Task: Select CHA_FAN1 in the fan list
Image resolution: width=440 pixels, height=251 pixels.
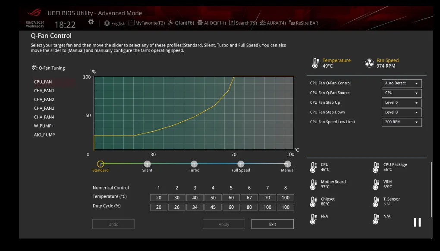Action: [44, 91]
